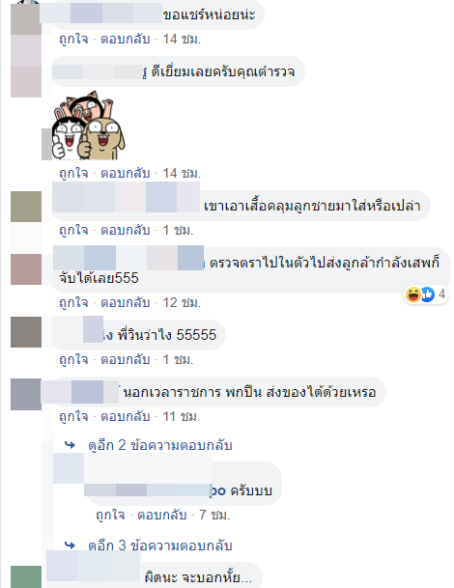Open the 11 ชม. comment timestamp
This screenshot has width=454, height=588.
coord(182,416)
